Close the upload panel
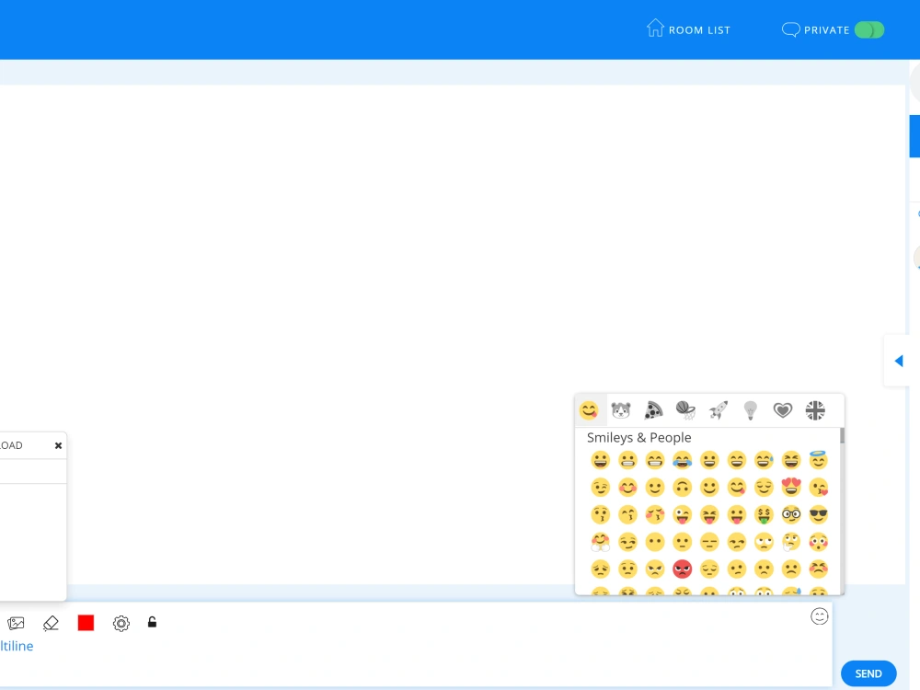This screenshot has width=920, height=690. (x=58, y=445)
